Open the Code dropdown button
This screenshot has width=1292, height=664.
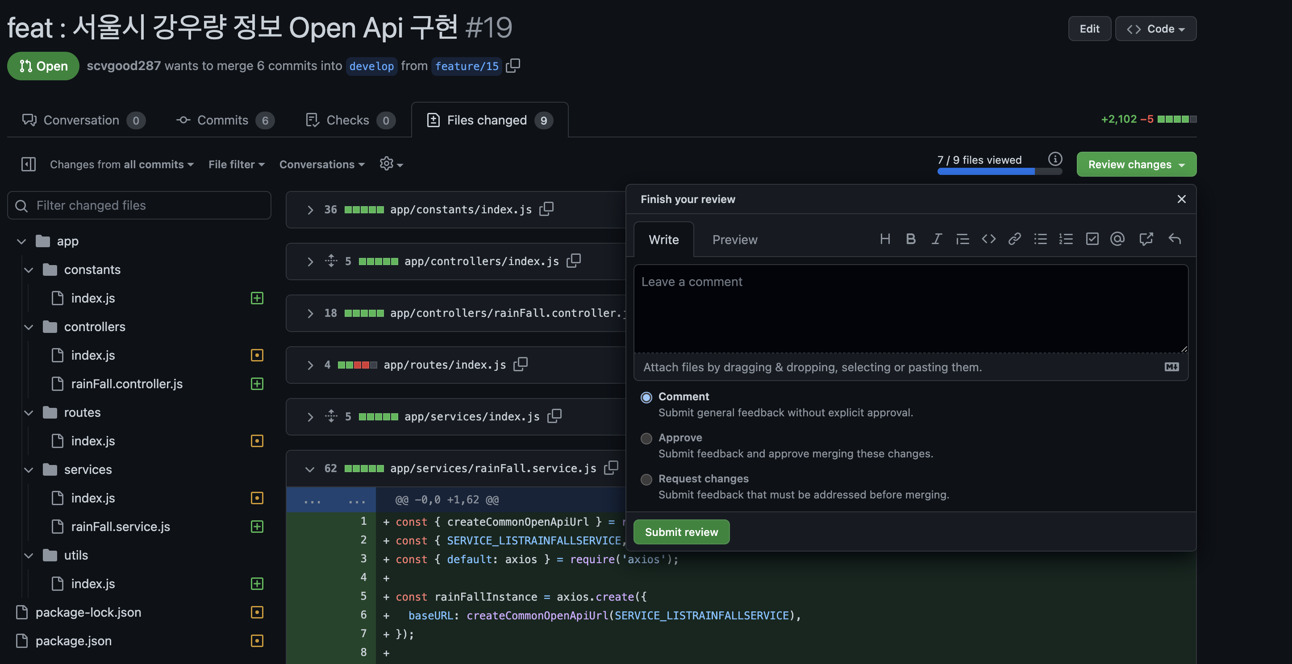pyautogui.click(x=1155, y=29)
